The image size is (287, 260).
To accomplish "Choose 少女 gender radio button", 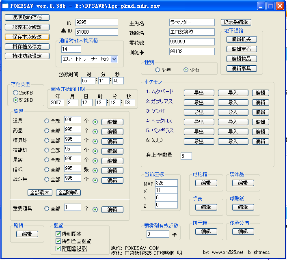I will click(x=186, y=70).
